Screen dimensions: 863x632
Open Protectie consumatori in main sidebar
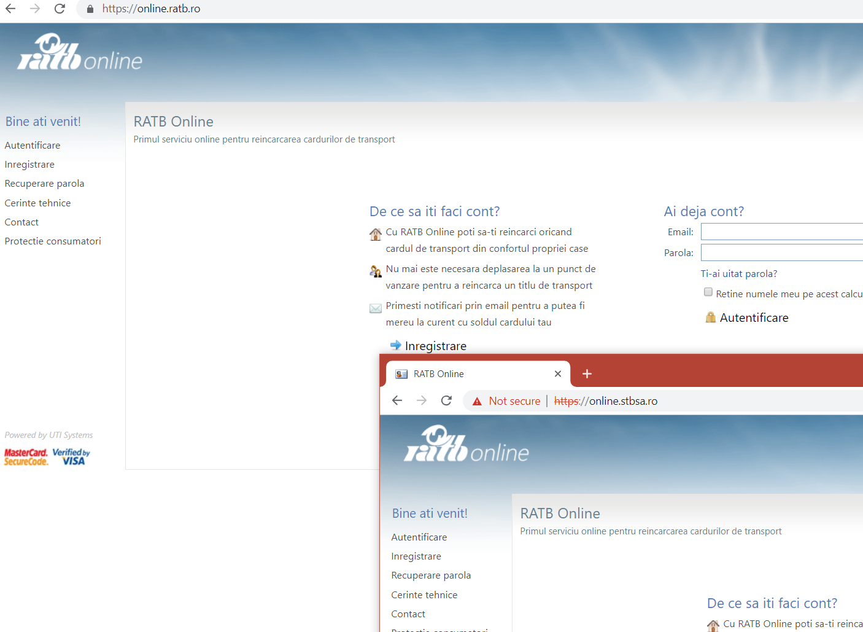point(53,241)
